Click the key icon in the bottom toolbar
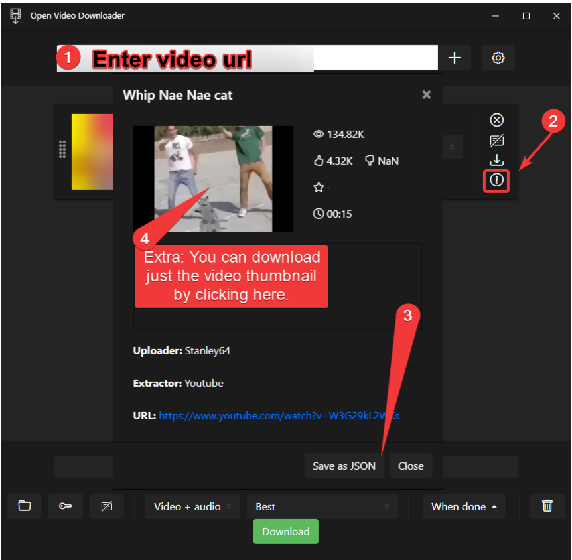 [66, 506]
